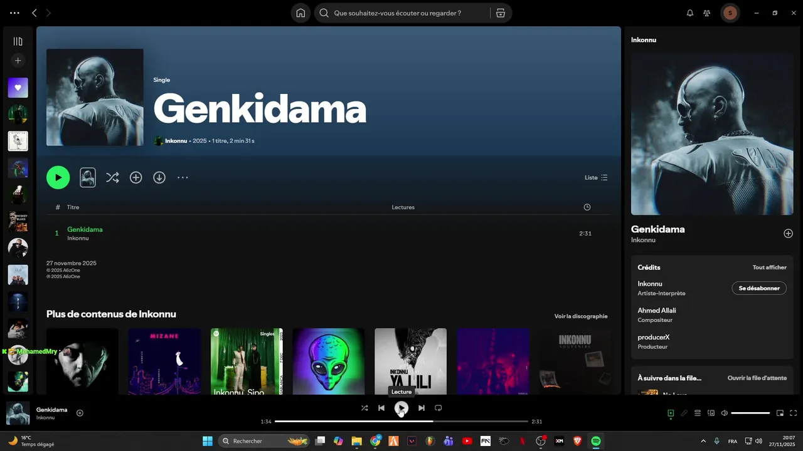Skip to the previous track

[x=381, y=408]
